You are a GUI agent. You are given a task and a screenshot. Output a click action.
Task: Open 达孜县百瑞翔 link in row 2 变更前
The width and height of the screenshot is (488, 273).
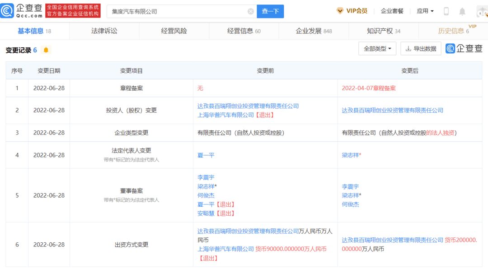point(248,106)
